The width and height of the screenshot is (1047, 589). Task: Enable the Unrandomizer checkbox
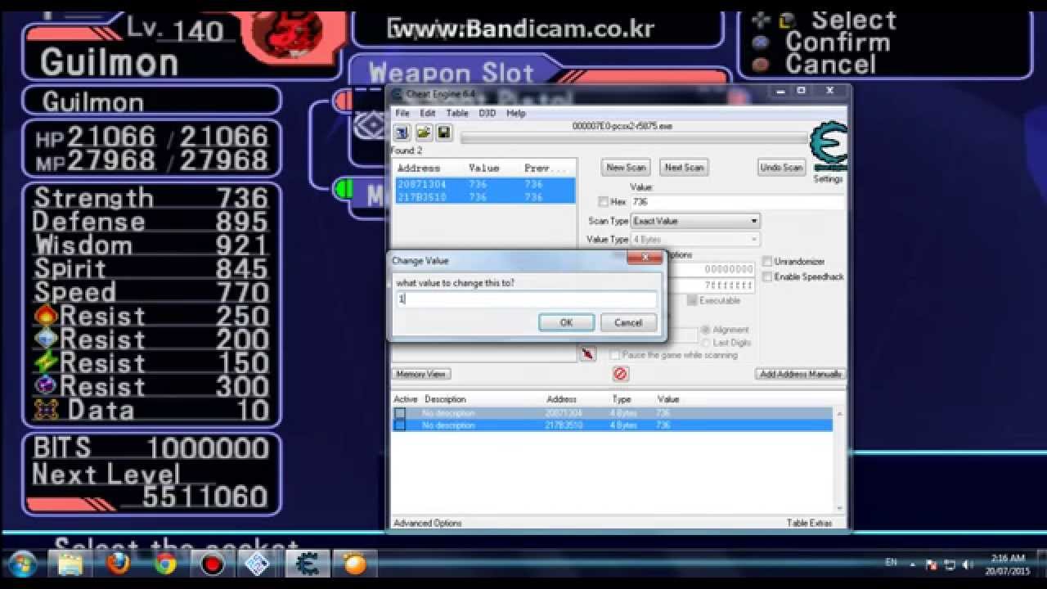tap(767, 262)
